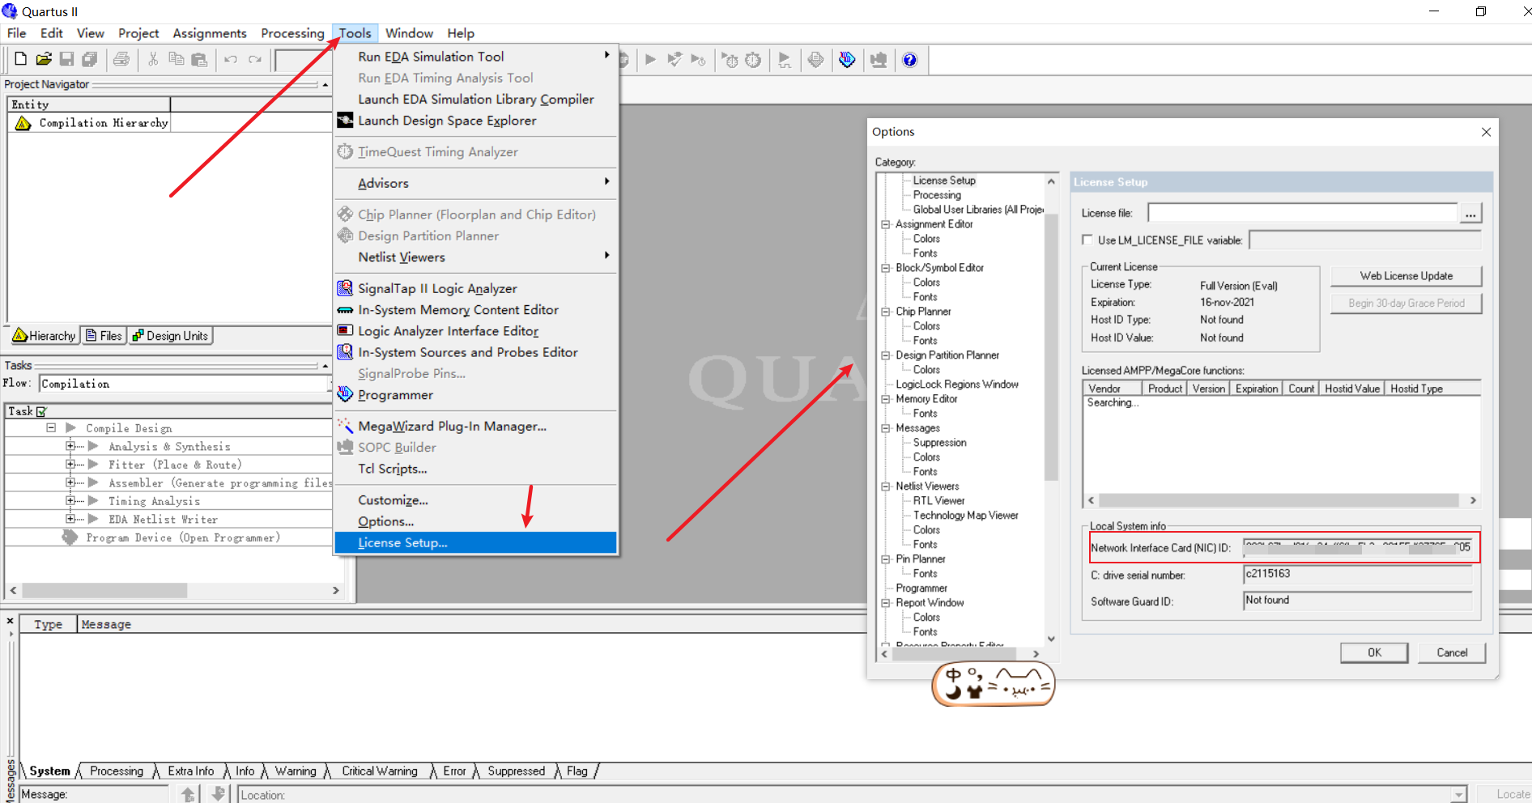Click the Vendor column header
The height and width of the screenshot is (803, 1532).
click(x=1113, y=389)
